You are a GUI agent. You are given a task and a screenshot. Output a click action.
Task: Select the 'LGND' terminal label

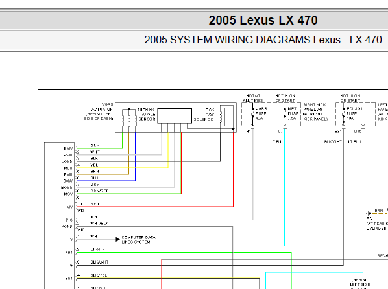coord(67,161)
